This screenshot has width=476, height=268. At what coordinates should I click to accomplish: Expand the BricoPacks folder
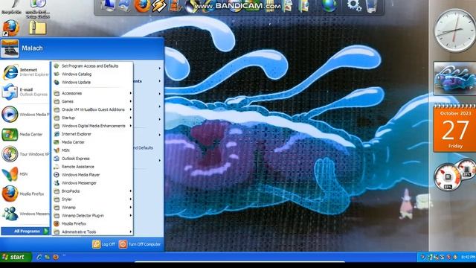[x=92, y=191]
